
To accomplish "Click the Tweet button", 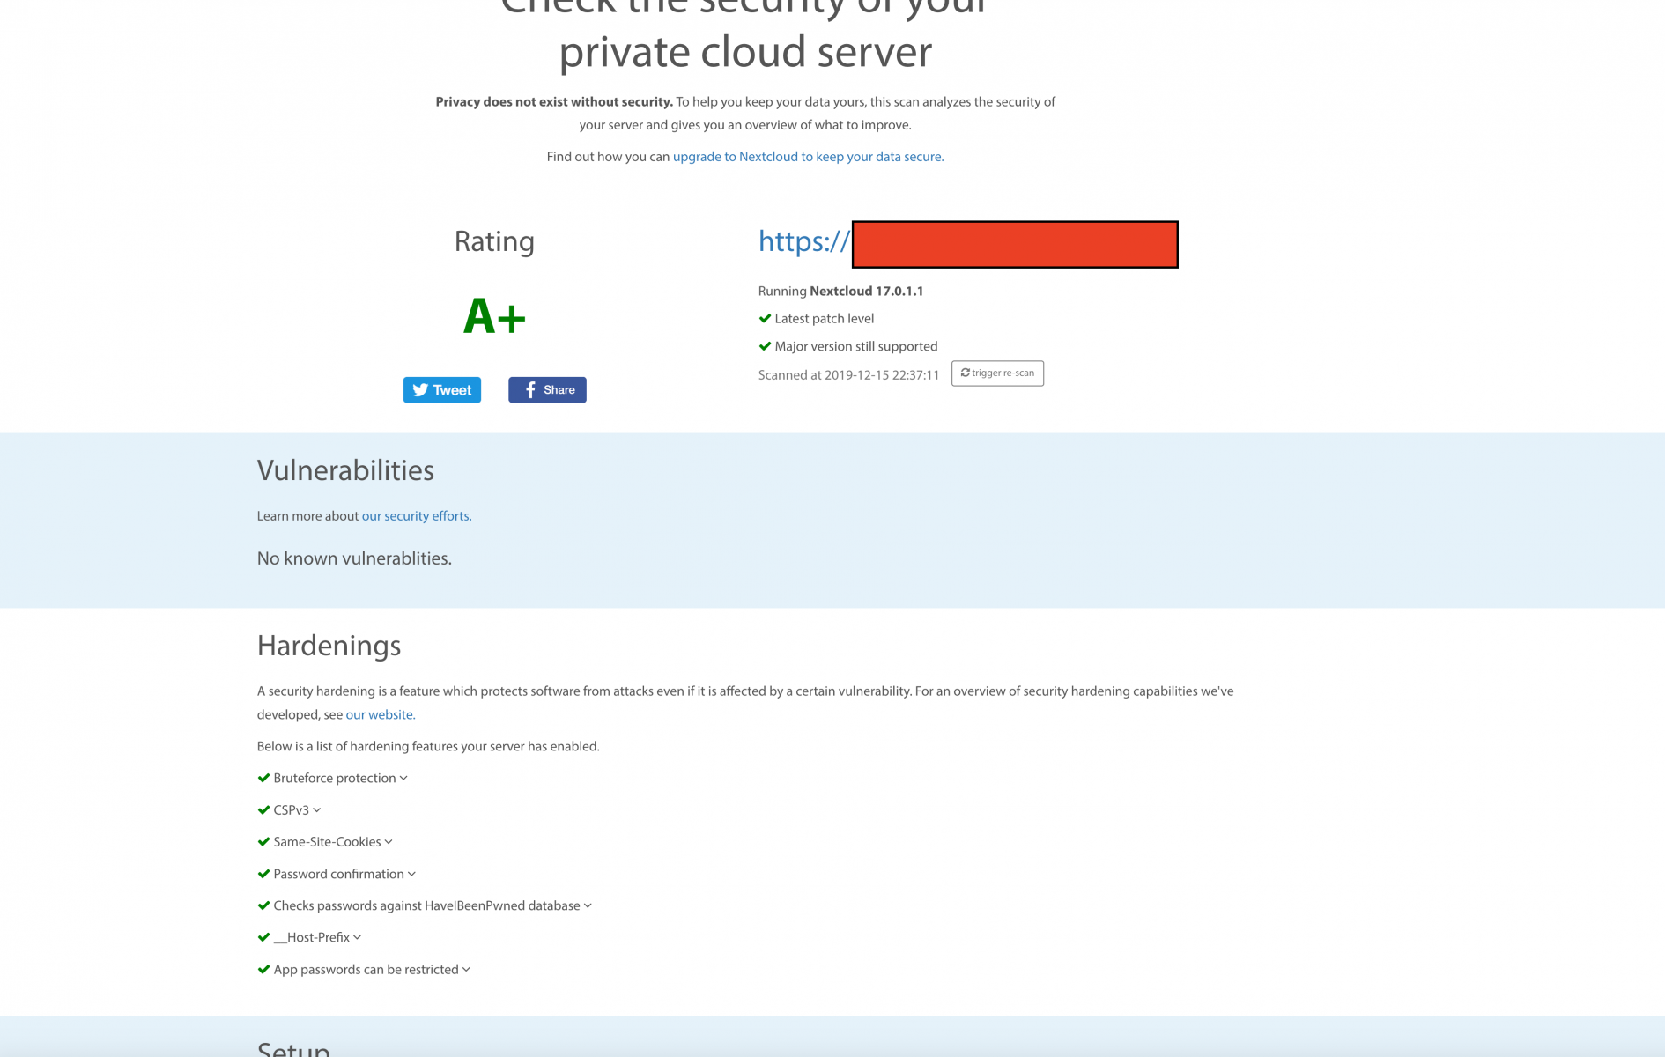I will click(x=442, y=390).
